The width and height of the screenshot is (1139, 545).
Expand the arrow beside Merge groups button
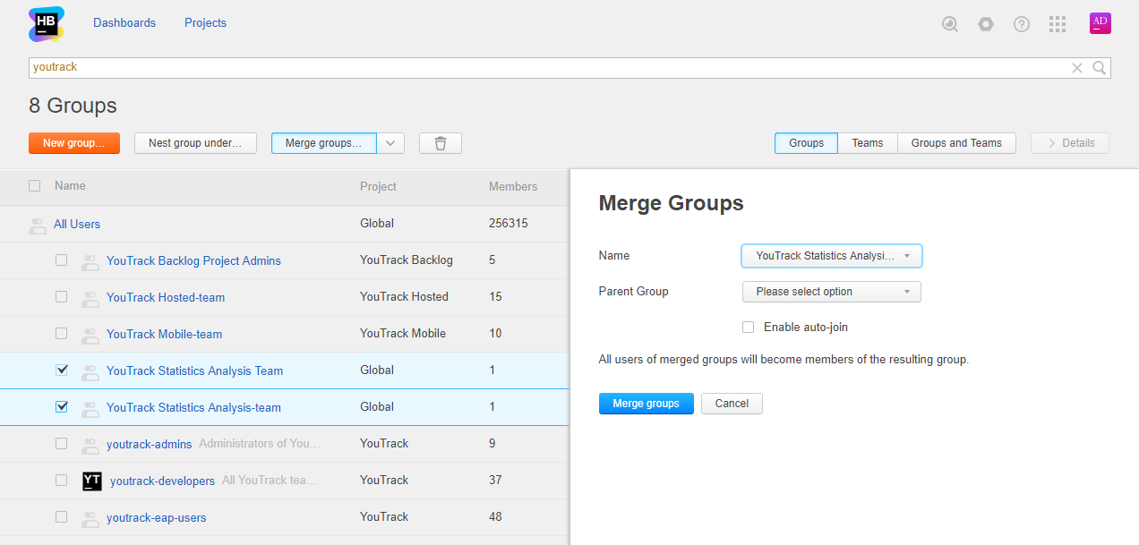[390, 143]
